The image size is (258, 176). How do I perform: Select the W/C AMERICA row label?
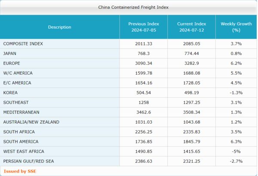(18, 73)
